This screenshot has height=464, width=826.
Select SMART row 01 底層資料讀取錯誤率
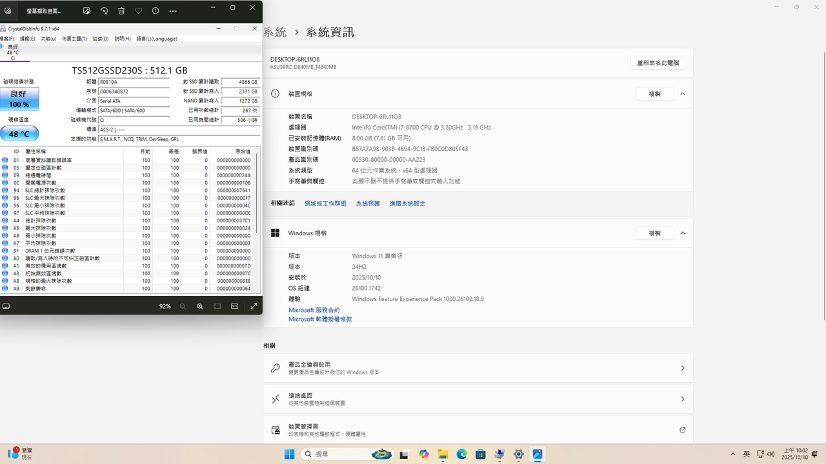click(126, 160)
